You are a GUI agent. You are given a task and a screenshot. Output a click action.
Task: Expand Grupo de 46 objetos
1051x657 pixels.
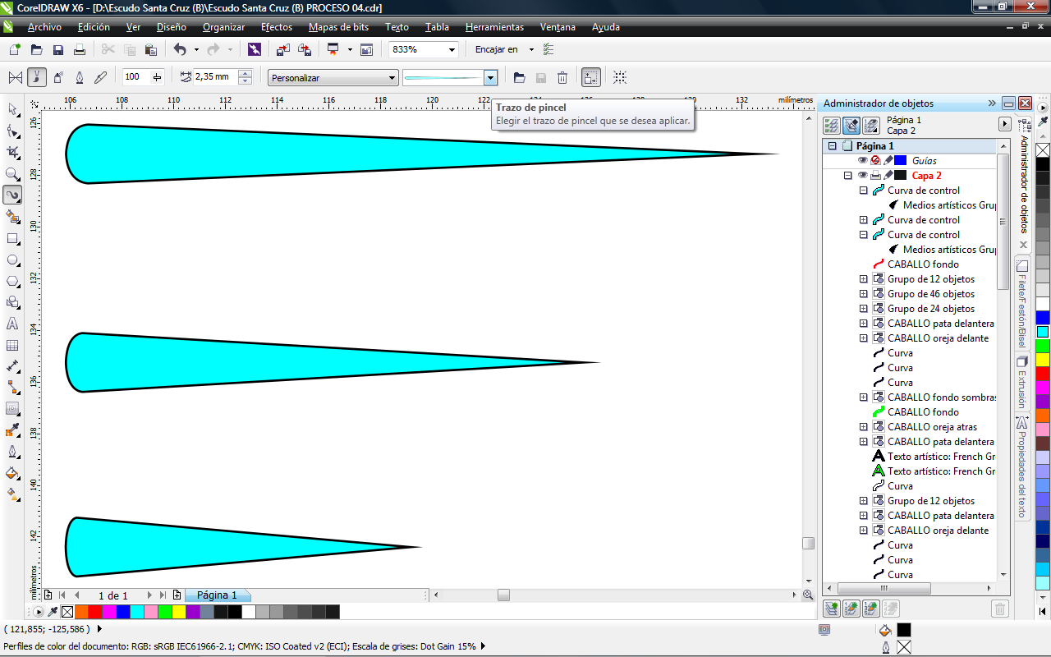864,294
